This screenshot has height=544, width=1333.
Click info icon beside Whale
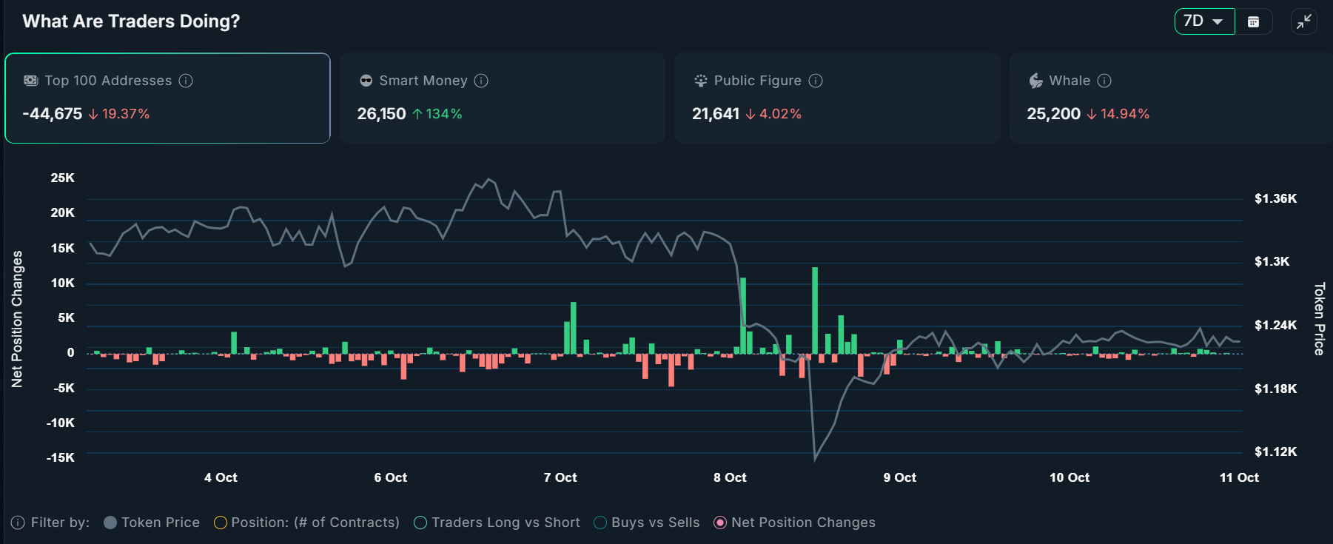coord(1104,81)
